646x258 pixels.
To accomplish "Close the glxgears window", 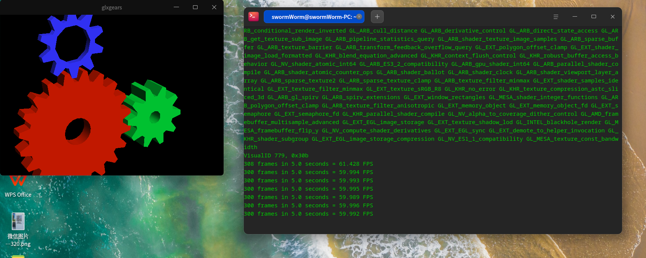I will tap(214, 7).
